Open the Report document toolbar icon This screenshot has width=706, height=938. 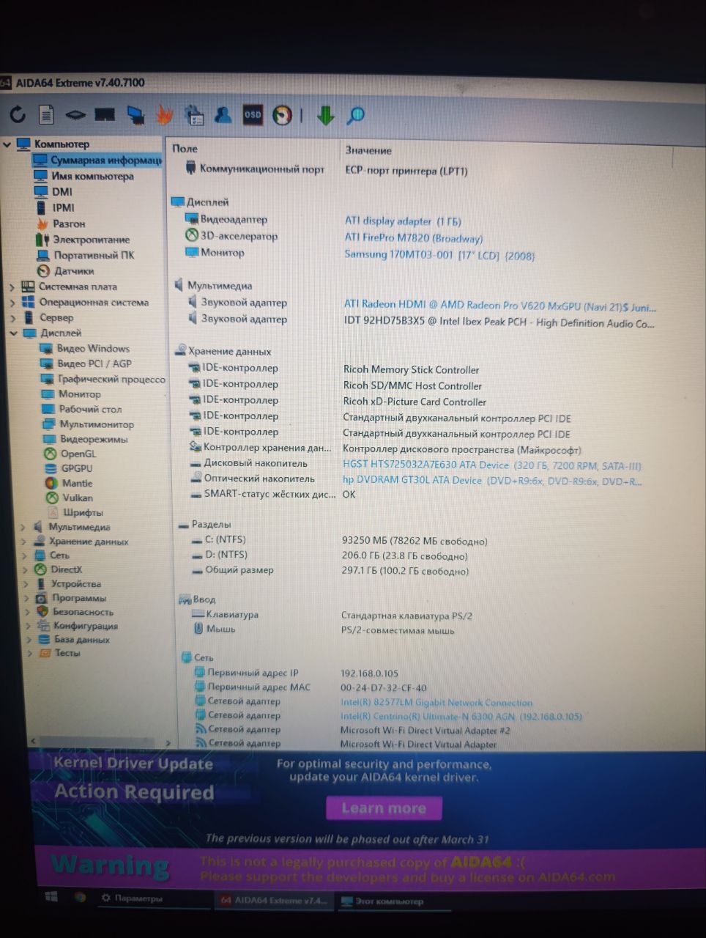coord(46,114)
